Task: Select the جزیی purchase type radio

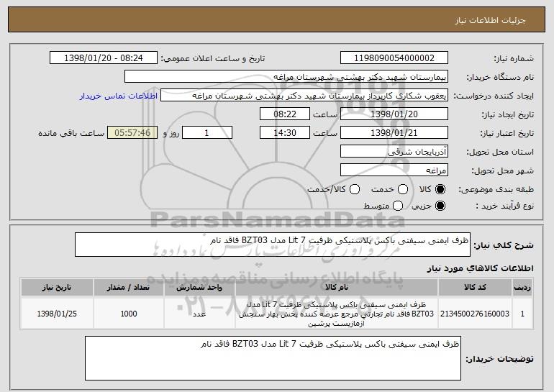Action: coord(441,206)
